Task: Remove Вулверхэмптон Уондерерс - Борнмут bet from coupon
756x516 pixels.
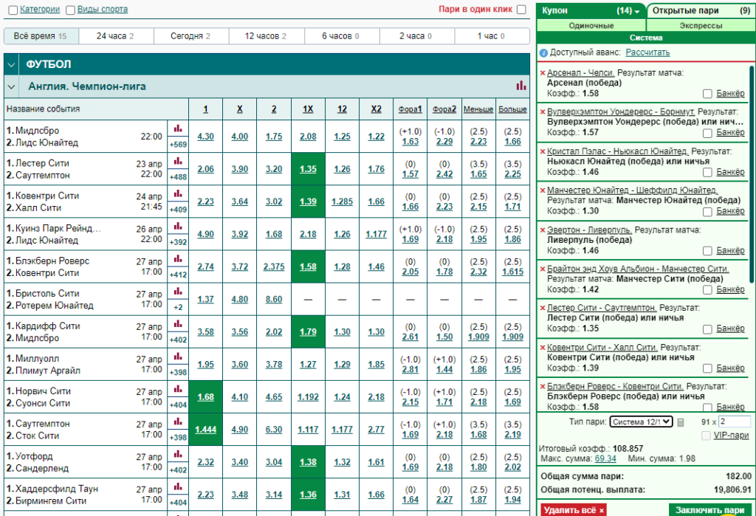Action: point(543,112)
